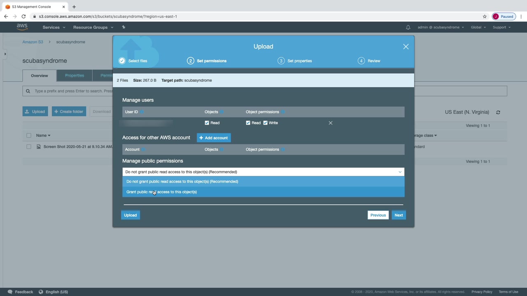Click the Create folder button
This screenshot has height=296, width=527.
[69, 111]
